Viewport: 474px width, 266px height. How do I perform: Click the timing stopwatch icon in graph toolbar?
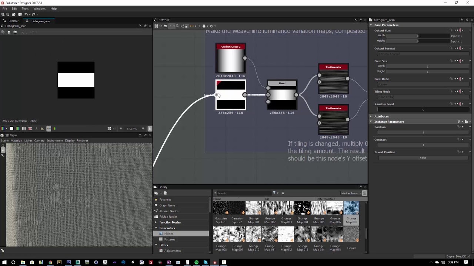point(204,26)
